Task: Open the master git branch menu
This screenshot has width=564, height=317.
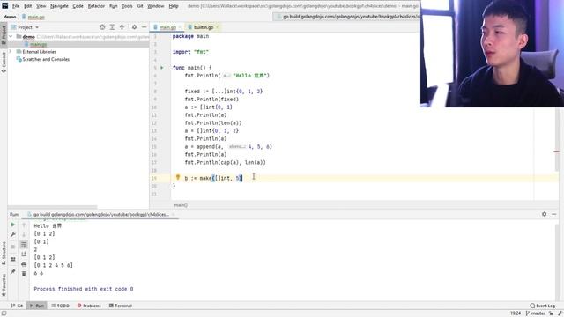Action: [x=535, y=313]
